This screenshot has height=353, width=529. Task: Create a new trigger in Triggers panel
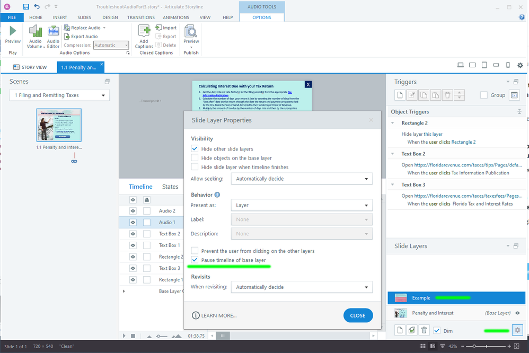click(x=400, y=95)
